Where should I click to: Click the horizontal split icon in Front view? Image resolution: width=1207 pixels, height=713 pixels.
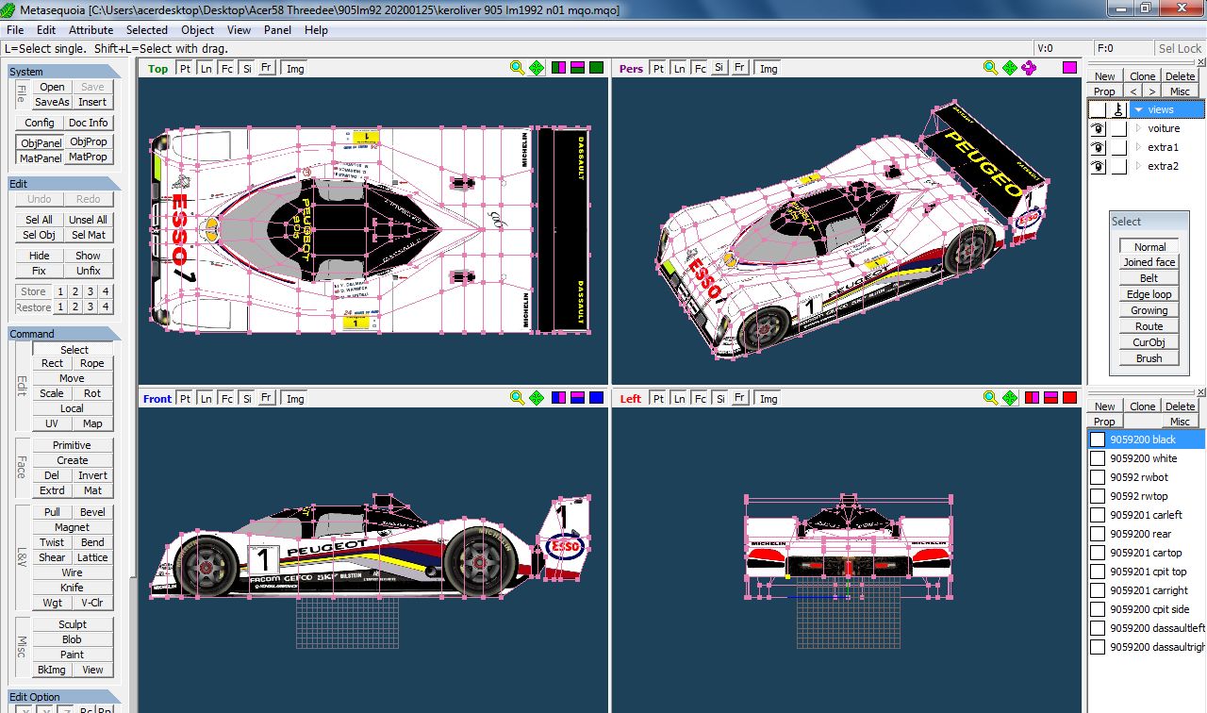click(x=578, y=398)
